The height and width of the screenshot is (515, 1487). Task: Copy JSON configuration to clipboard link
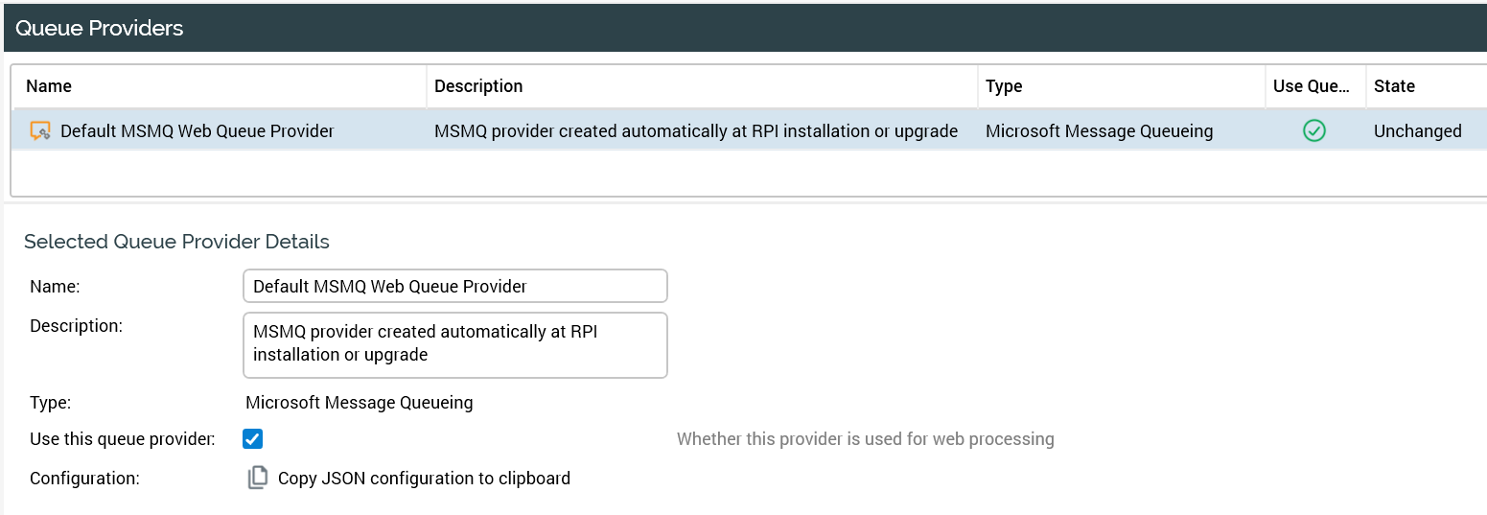coord(424,478)
